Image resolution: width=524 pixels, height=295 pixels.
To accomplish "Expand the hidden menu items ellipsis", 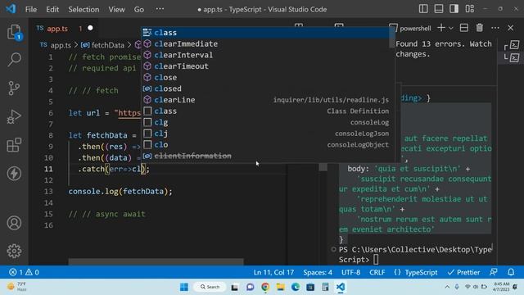I will [x=160, y=9].
